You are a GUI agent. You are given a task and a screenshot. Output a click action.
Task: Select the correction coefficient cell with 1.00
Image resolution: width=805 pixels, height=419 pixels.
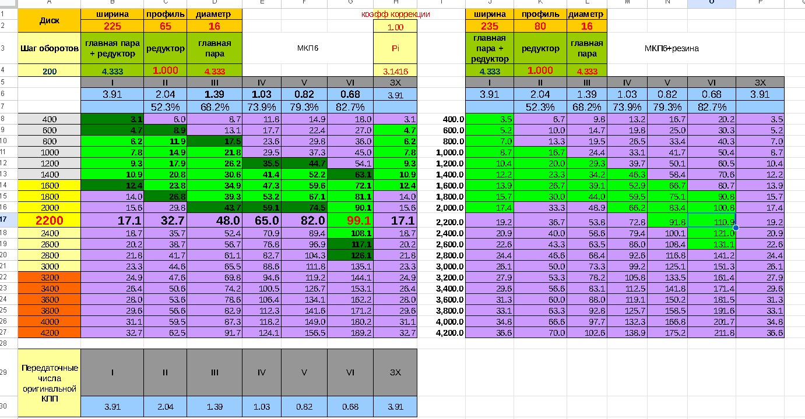click(395, 27)
